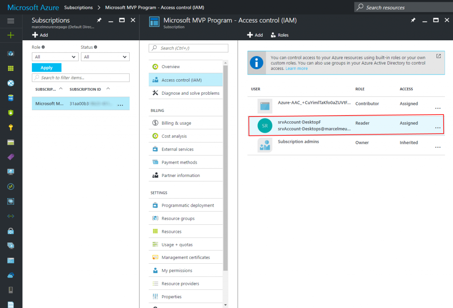The height and width of the screenshot is (308, 453).
Task: Pin the Subscriptions blade
Action: (99, 20)
